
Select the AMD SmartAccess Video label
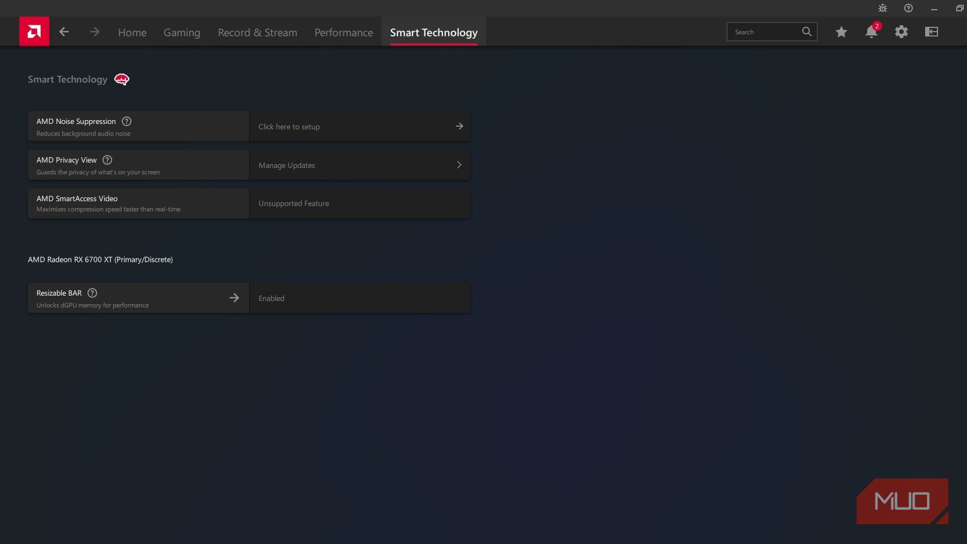coord(77,199)
